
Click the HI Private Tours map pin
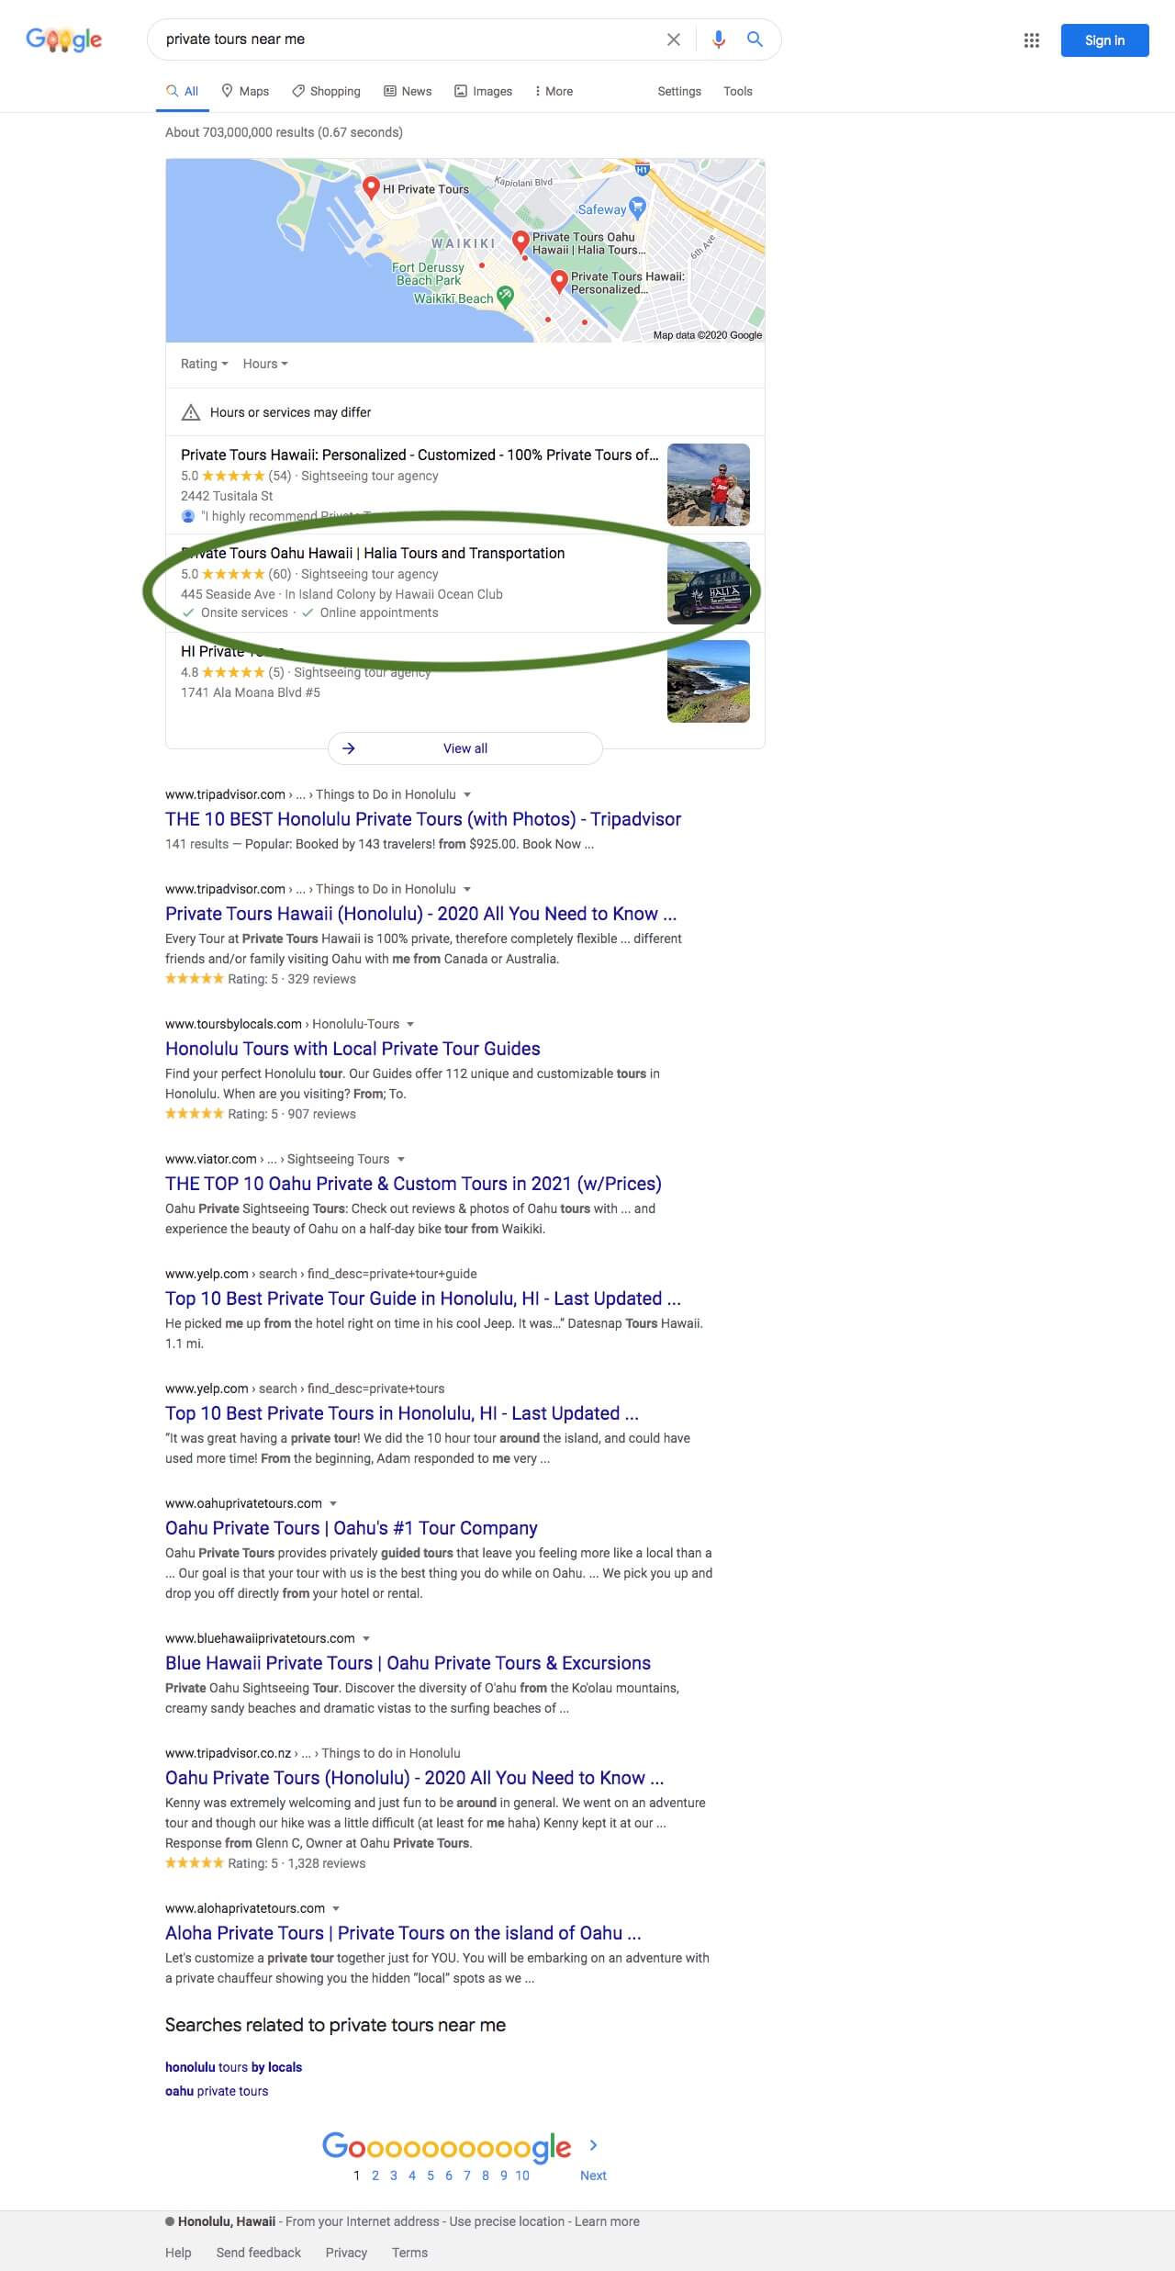[371, 187]
